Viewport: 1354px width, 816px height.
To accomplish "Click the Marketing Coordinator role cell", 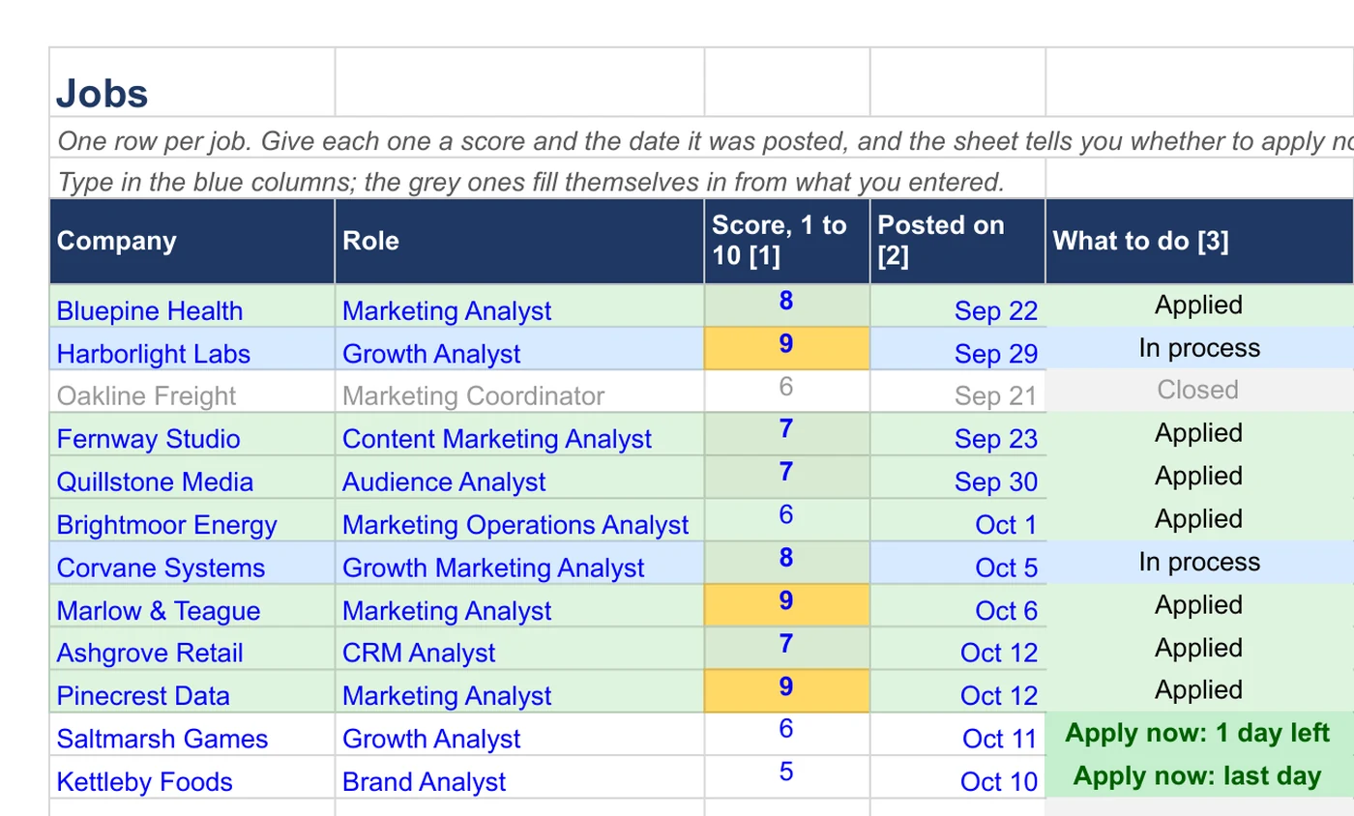I will click(x=519, y=391).
